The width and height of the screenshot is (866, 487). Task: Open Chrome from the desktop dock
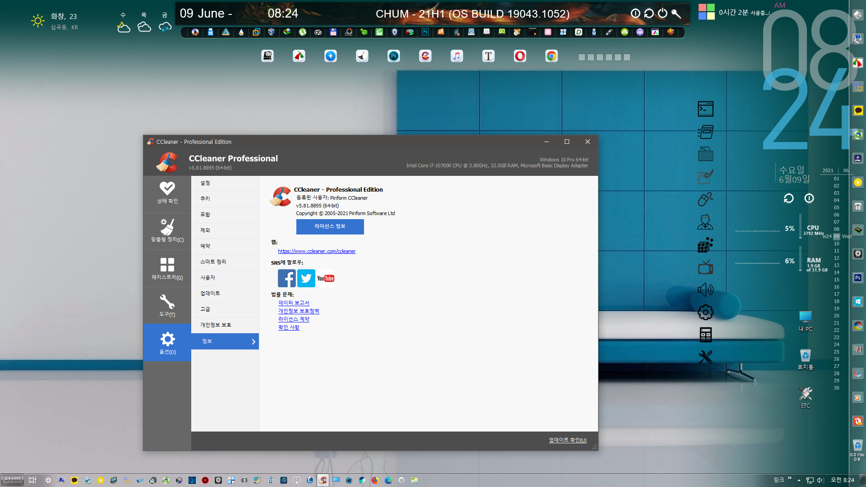(x=552, y=56)
